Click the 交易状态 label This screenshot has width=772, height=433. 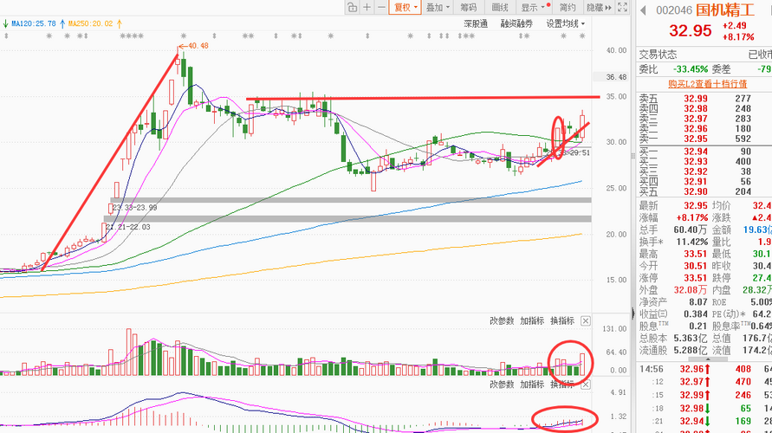click(x=658, y=55)
